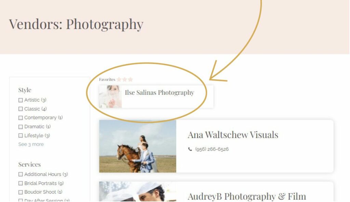
Task: Open Ilse Salinas Photography favorite card
Action: [x=156, y=97]
